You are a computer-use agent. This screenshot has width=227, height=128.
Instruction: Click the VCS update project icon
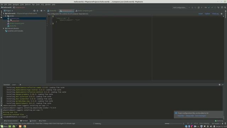click(209, 7)
